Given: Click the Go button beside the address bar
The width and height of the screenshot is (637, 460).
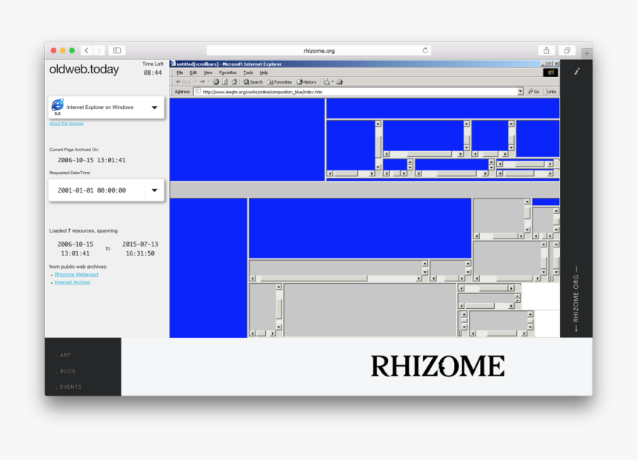Looking at the screenshot, I should [x=532, y=91].
